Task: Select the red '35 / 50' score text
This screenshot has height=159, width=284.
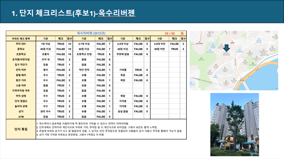Action: [170, 34]
